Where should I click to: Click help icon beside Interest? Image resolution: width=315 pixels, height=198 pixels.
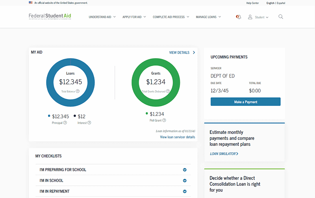click(89, 123)
